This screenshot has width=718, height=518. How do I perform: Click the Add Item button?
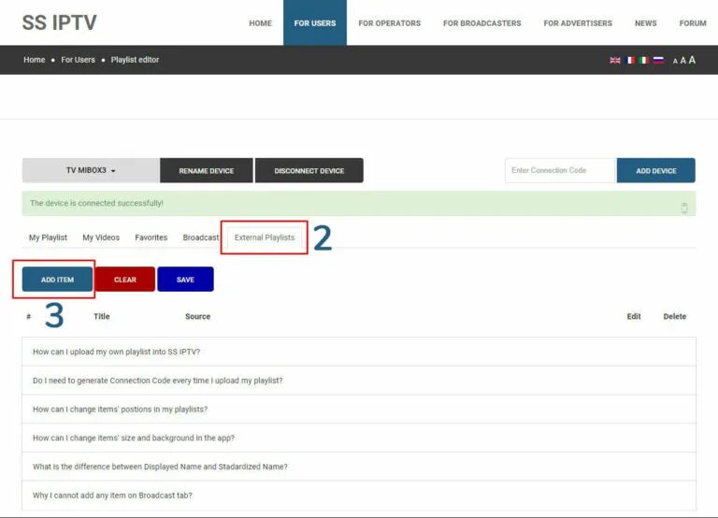click(x=57, y=280)
